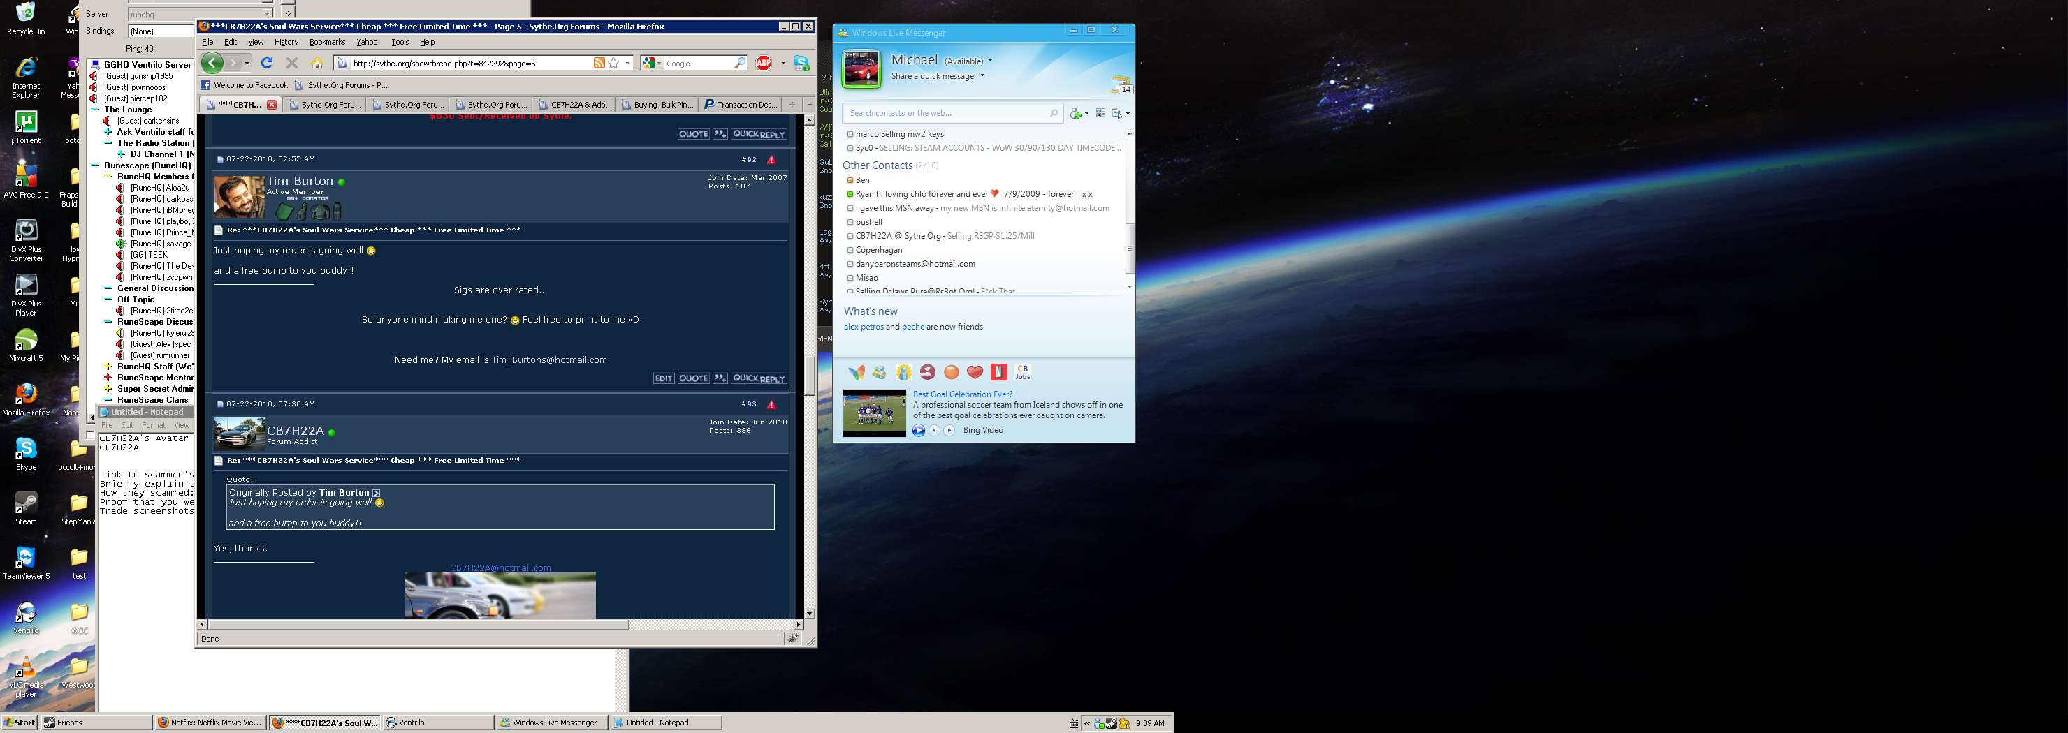Open Share a quick message dropdown

(982, 76)
